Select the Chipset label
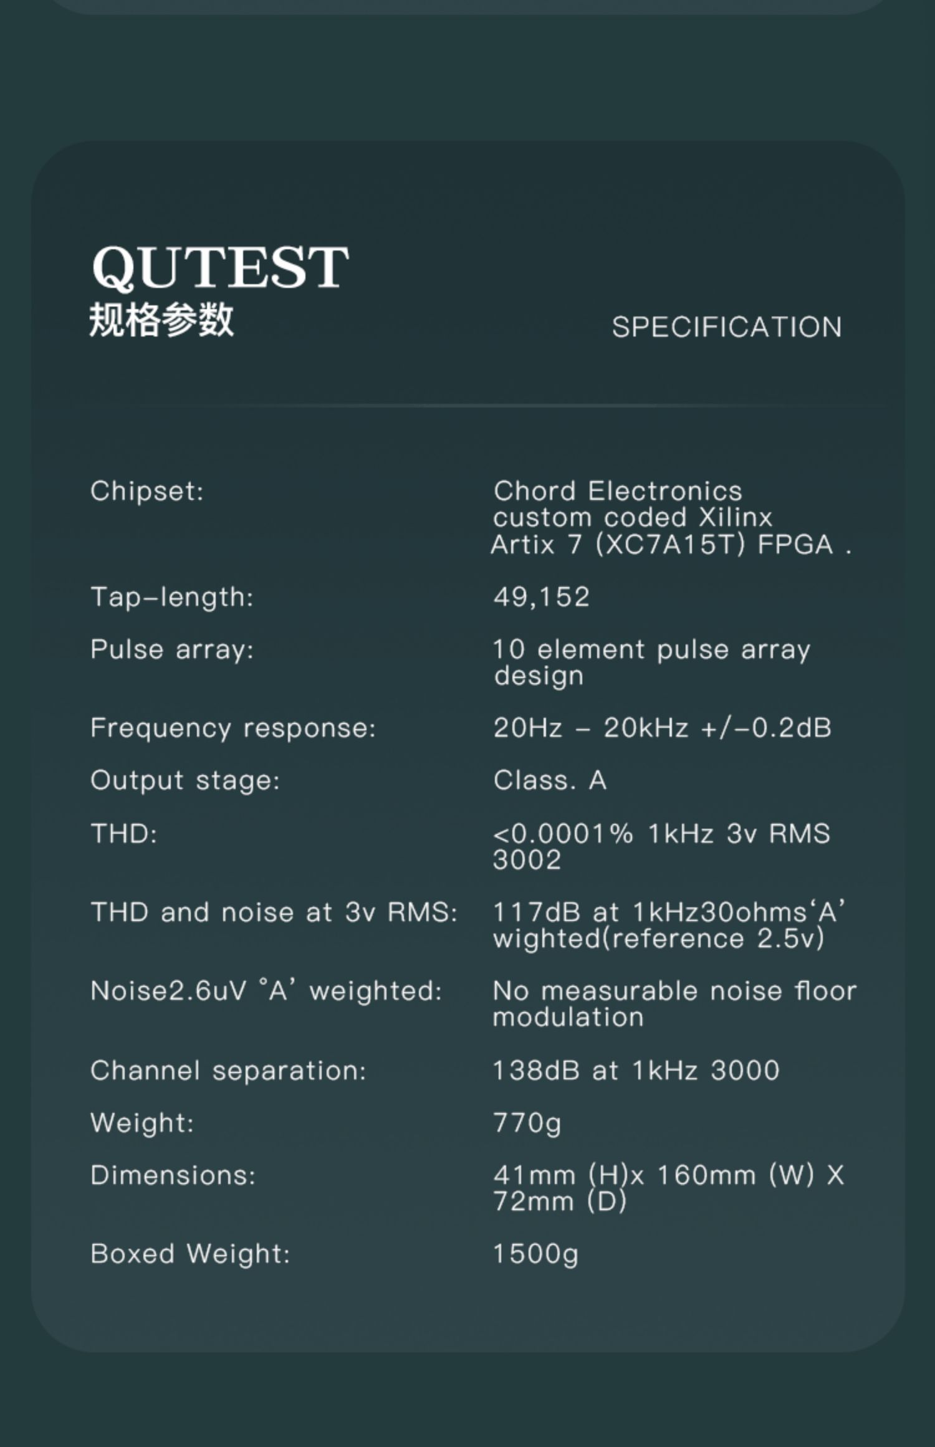Image resolution: width=935 pixels, height=1447 pixels. (x=147, y=491)
